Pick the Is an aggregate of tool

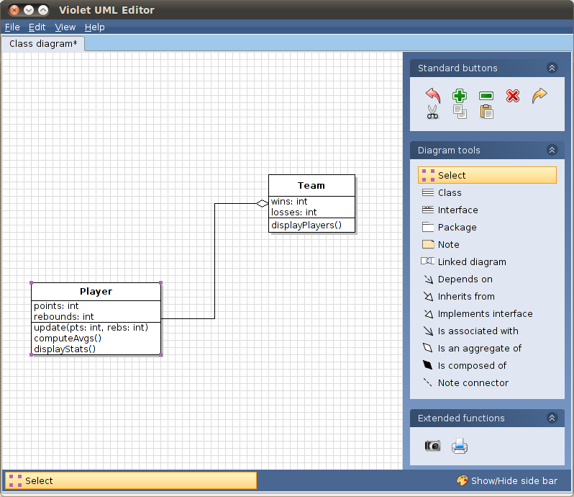point(479,348)
